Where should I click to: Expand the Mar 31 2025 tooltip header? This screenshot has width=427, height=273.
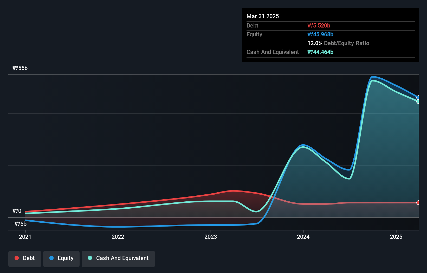click(x=263, y=16)
